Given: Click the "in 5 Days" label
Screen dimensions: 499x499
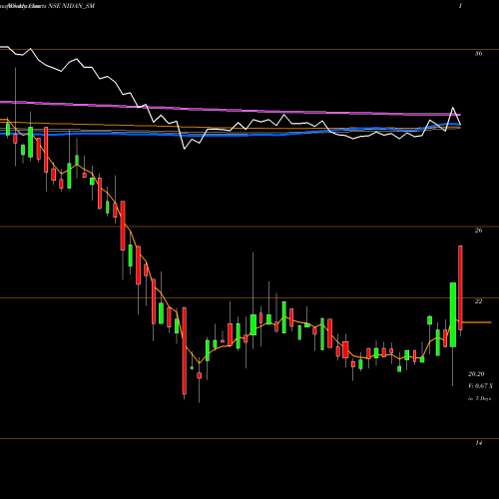Looking at the screenshot, I should (x=479, y=398).
